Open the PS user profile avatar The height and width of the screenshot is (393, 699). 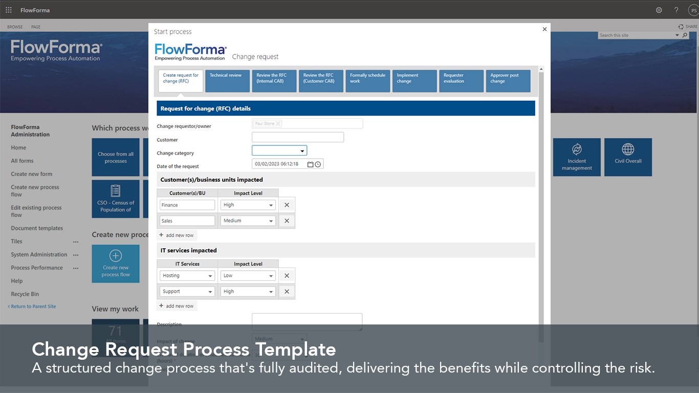[x=693, y=10]
